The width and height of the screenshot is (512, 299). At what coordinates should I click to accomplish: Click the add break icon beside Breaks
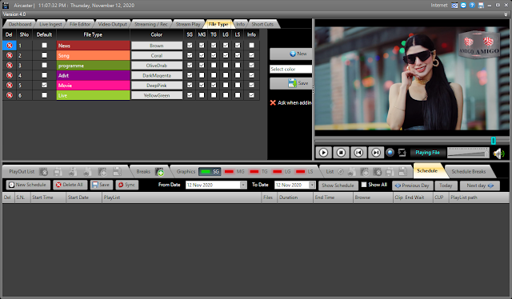point(160,172)
